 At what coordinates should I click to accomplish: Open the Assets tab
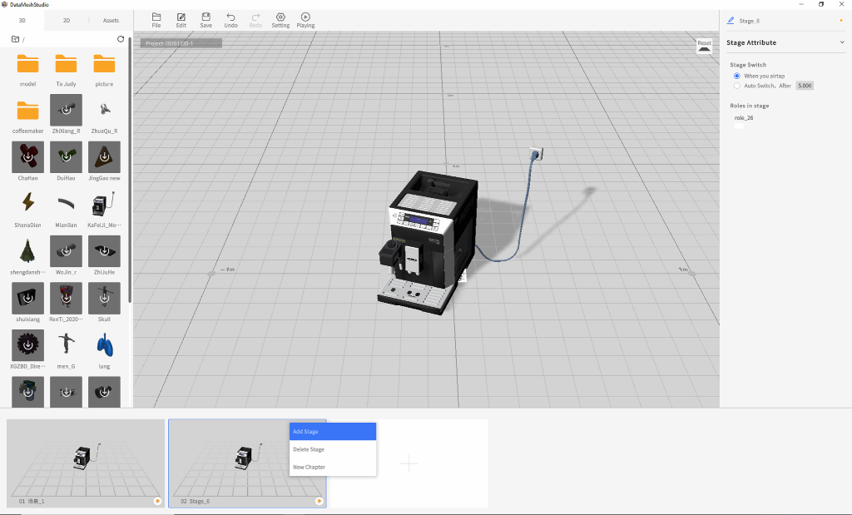tap(111, 20)
